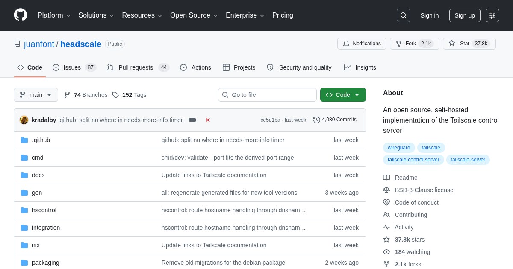Image resolution: width=513 pixels, height=269 pixels.
Task: Click the Sign up button
Action: pos(465,15)
